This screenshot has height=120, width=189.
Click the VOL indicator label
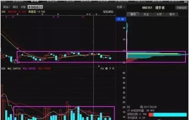(102, 68)
